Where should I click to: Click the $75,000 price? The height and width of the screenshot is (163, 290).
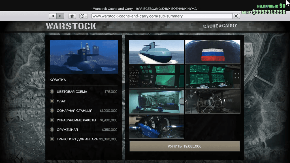(x=111, y=92)
